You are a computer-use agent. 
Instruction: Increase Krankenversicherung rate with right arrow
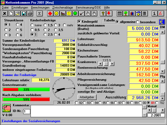112,64
